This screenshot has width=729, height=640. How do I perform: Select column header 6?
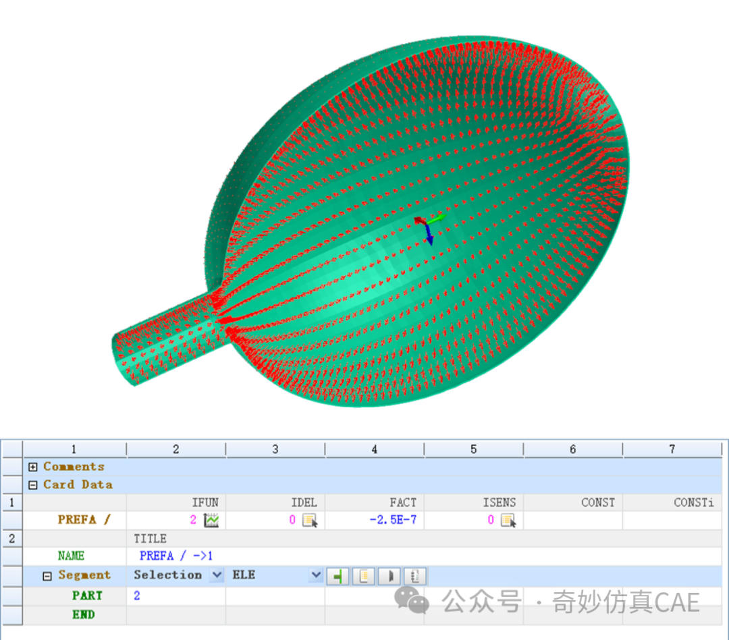[573, 449]
